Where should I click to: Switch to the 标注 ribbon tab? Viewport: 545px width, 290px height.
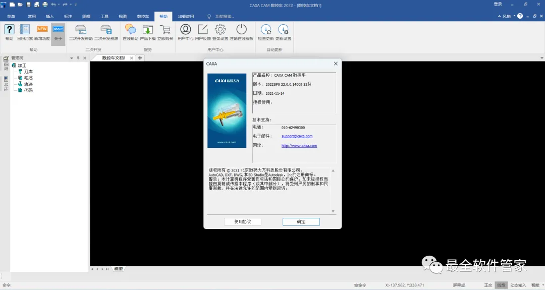click(x=68, y=16)
